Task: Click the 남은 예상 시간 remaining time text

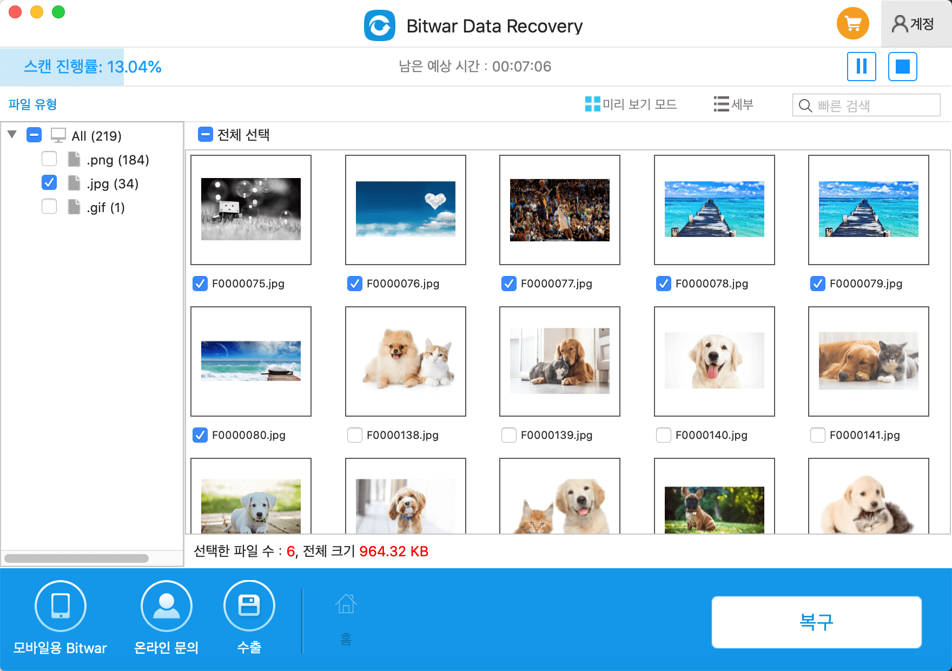Action: [x=475, y=67]
